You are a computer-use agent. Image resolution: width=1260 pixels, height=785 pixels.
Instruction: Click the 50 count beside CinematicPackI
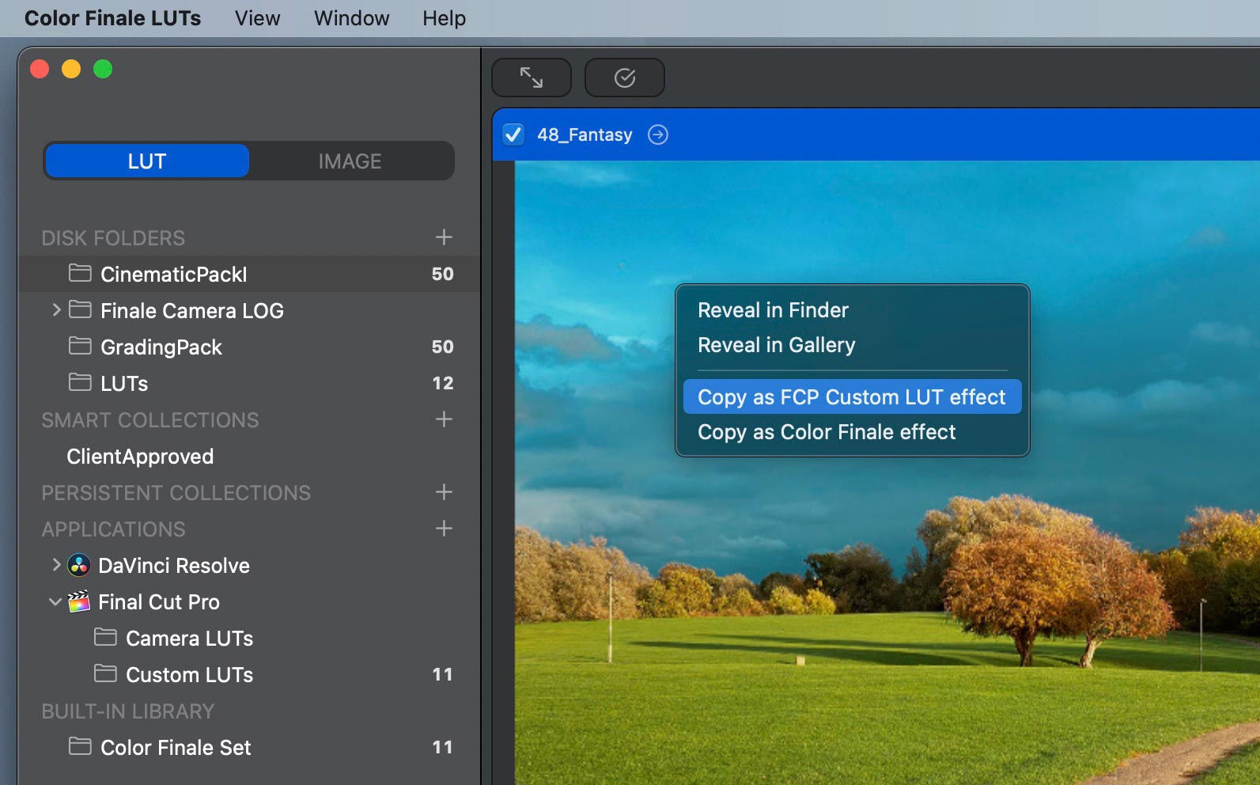click(442, 274)
